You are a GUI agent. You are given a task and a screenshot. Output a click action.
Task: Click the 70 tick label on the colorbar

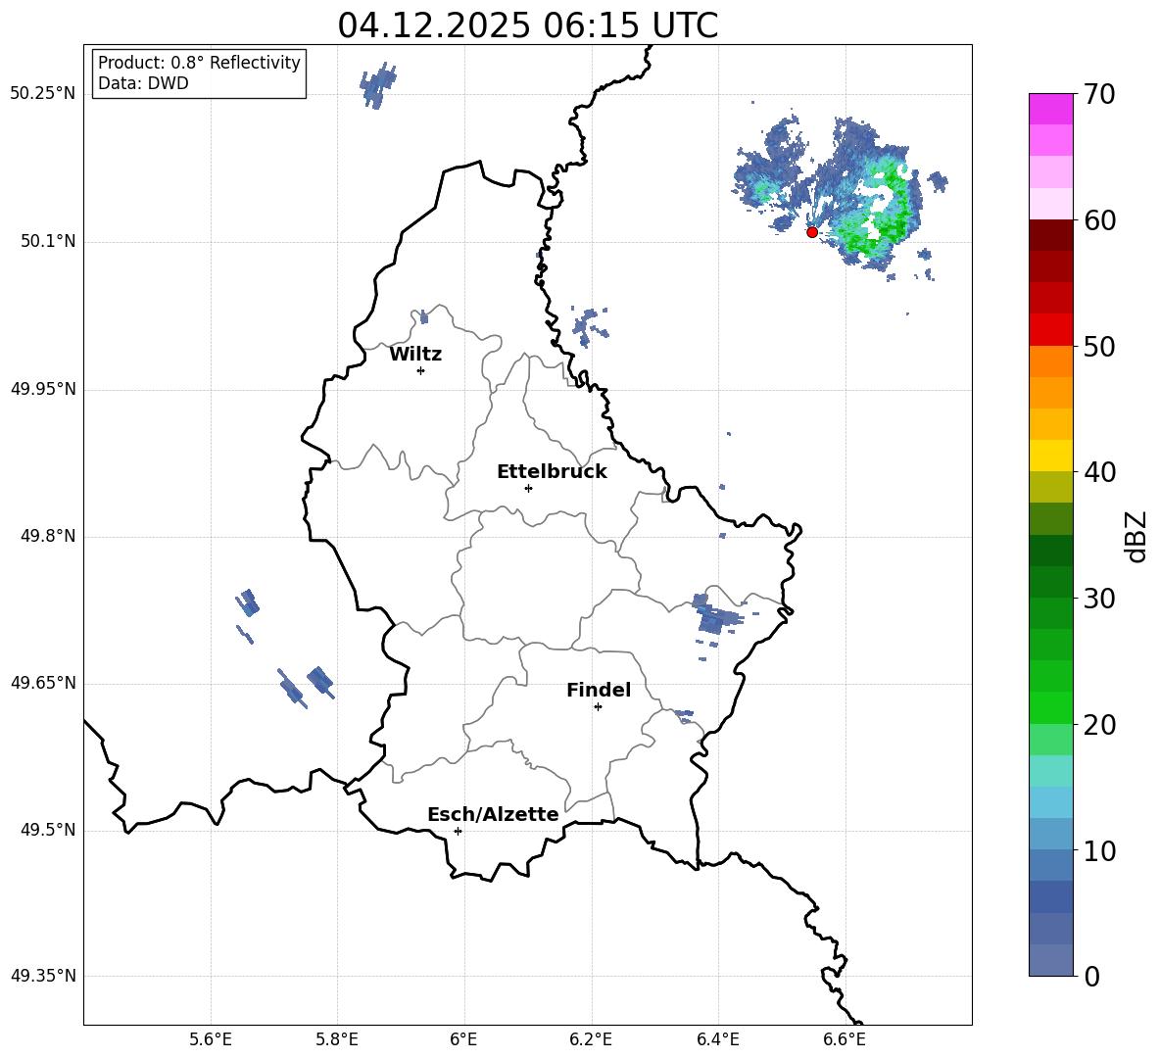pos(1099,95)
